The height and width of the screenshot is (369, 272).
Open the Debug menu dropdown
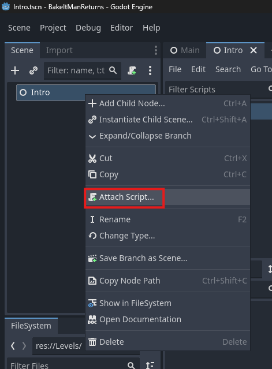pyautogui.click(x=88, y=28)
